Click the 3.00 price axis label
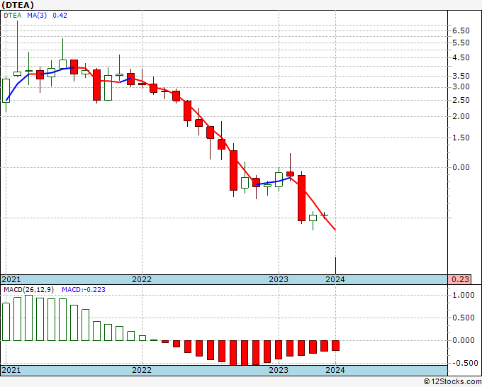 pos(461,86)
